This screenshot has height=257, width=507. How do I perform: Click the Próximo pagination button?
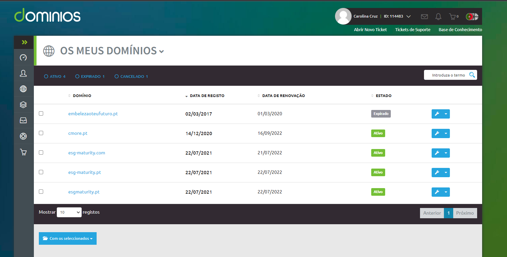465,213
